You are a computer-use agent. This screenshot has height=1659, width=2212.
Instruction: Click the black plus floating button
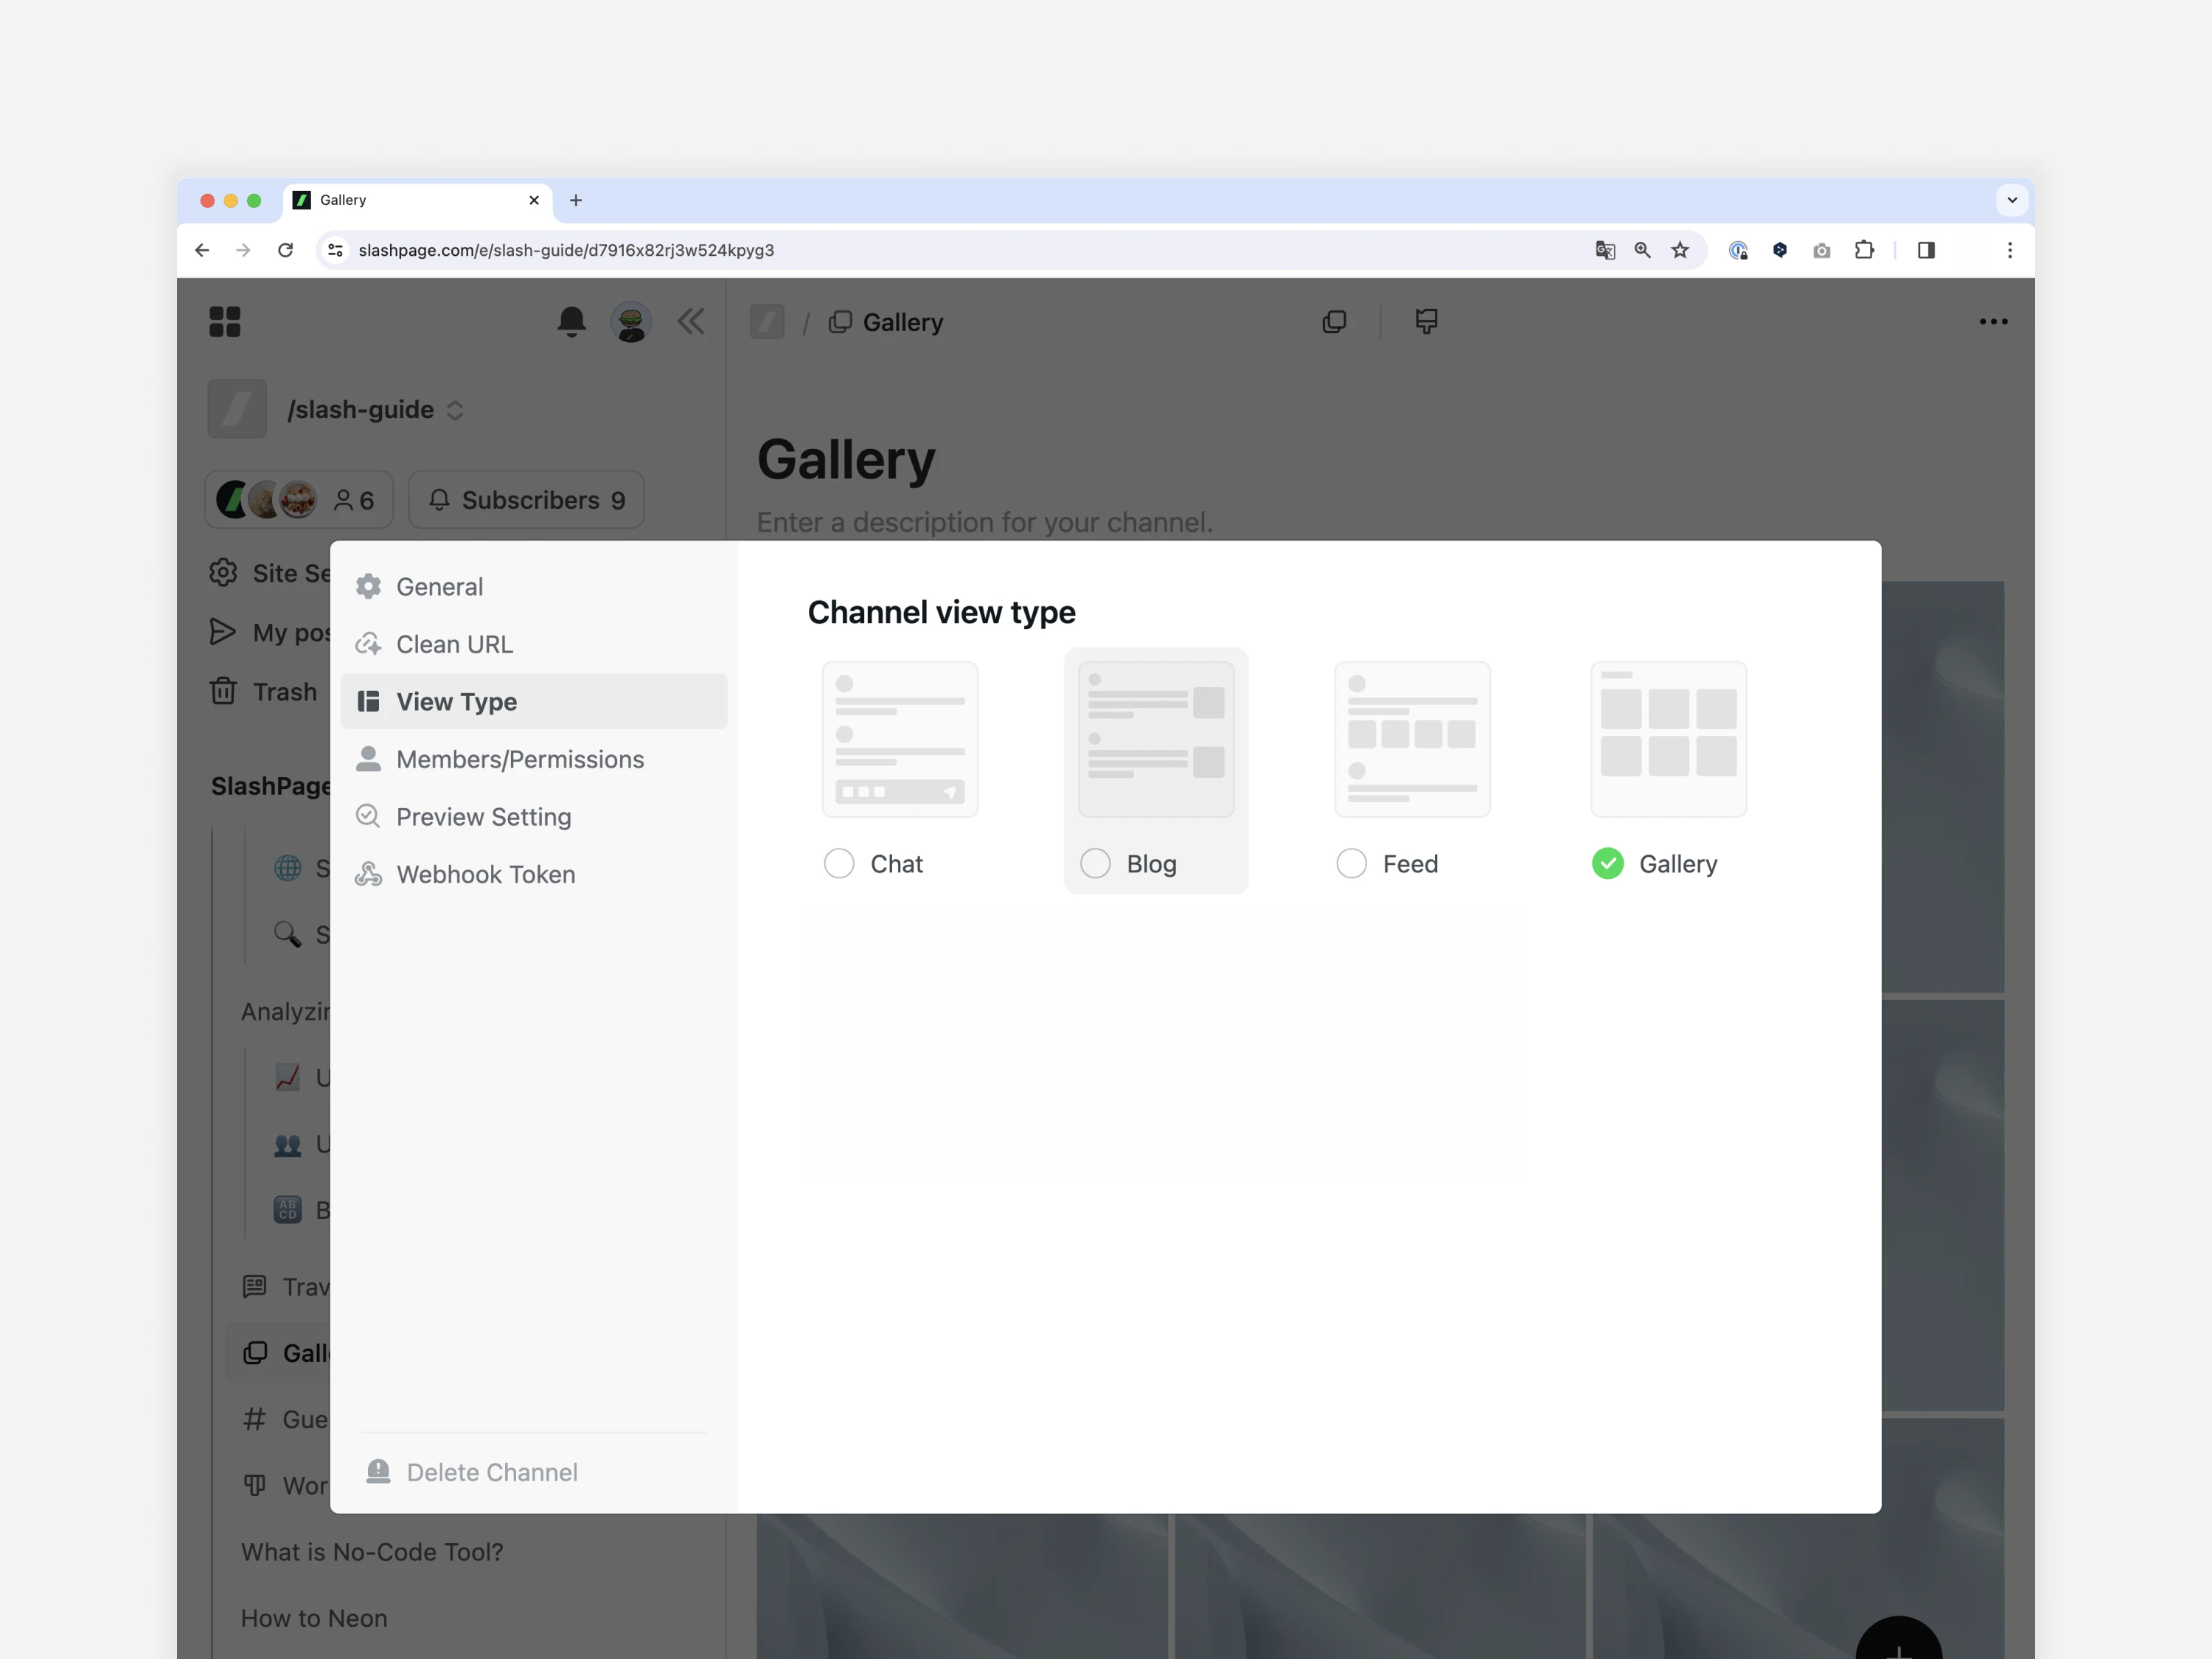1898,1640
